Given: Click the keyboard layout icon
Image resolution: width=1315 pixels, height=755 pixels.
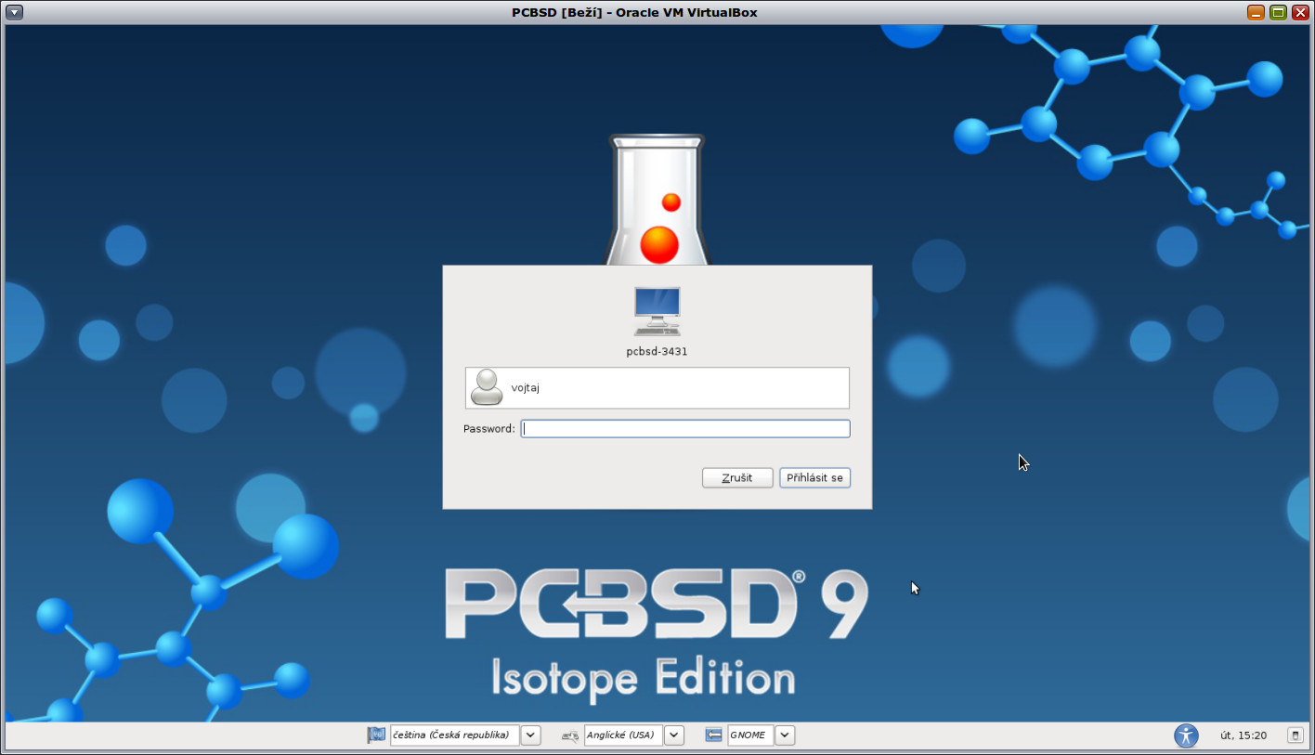Looking at the screenshot, I should click(570, 735).
